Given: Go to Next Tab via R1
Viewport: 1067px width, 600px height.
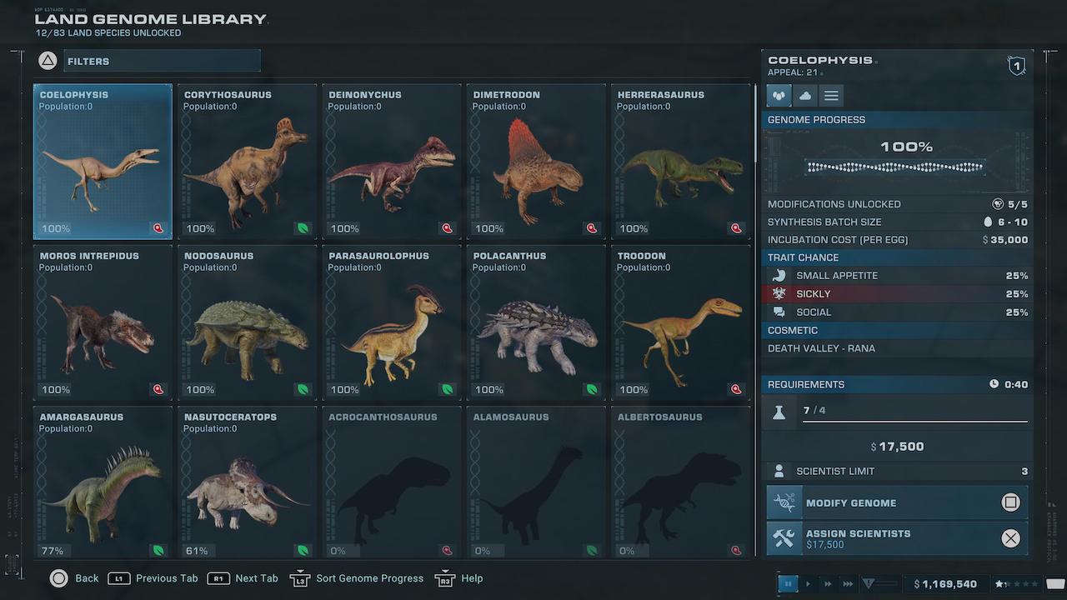Looking at the screenshot, I should (x=243, y=578).
